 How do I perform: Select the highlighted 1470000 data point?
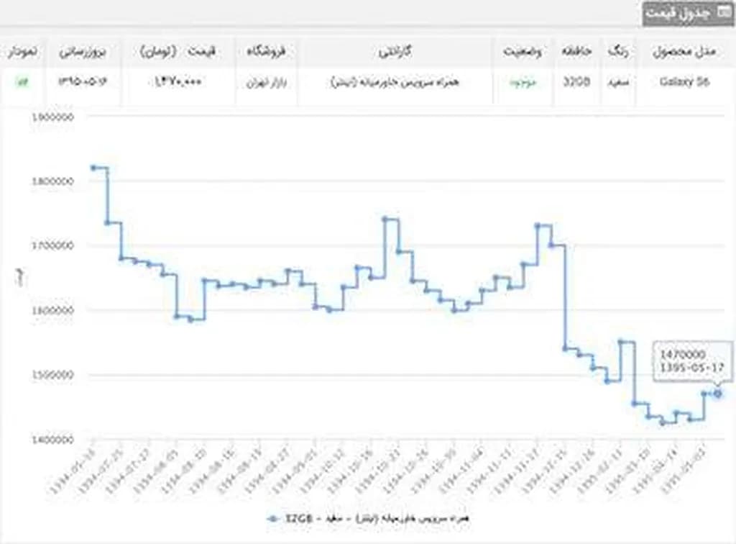pos(717,393)
